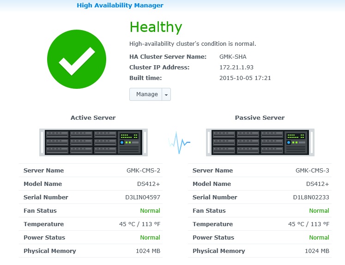This screenshot has height=265, width=345.
Task: Click the Manage button
Action: coord(145,94)
